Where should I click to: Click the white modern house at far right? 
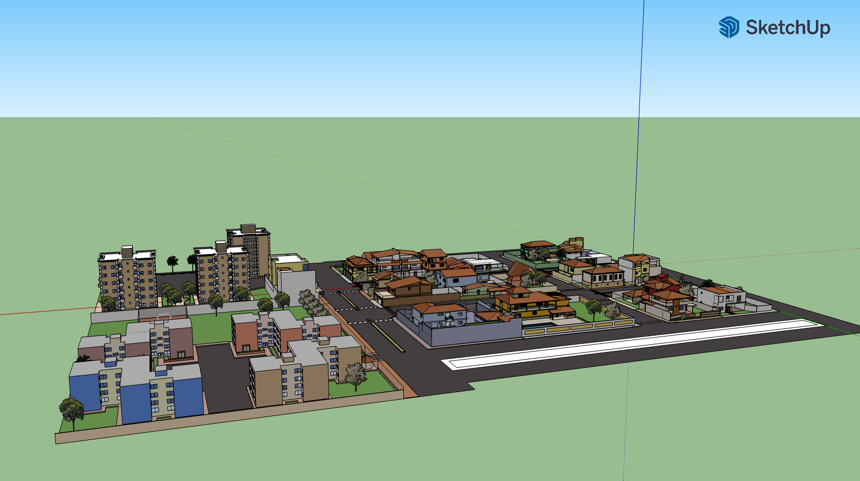tap(721, 297)
